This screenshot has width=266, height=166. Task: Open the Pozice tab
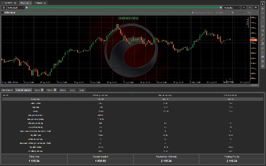pos(39,90)
